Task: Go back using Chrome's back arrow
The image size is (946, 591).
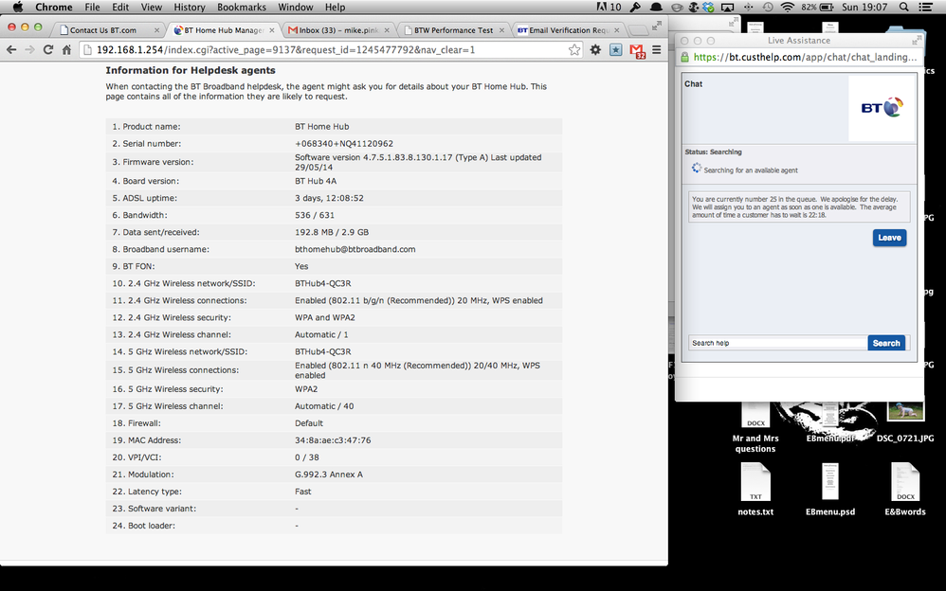Action: pyautogui.click(x=10, y=49)
